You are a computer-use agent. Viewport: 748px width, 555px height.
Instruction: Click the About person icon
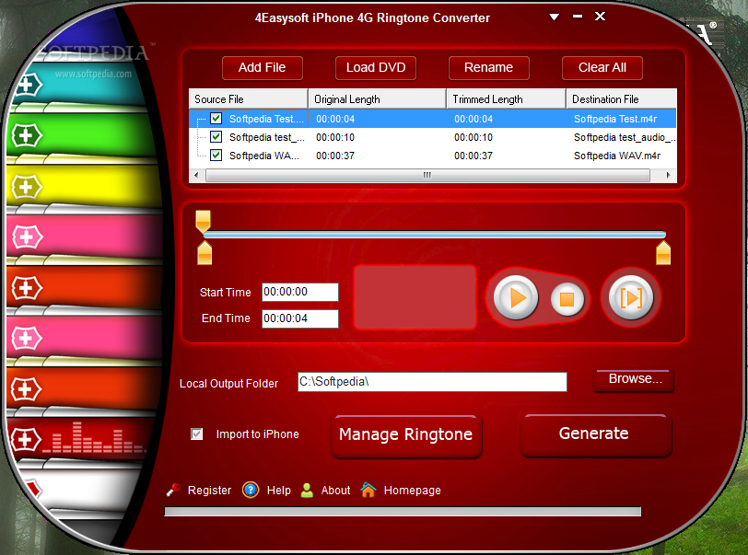click(x=308, y=491)
